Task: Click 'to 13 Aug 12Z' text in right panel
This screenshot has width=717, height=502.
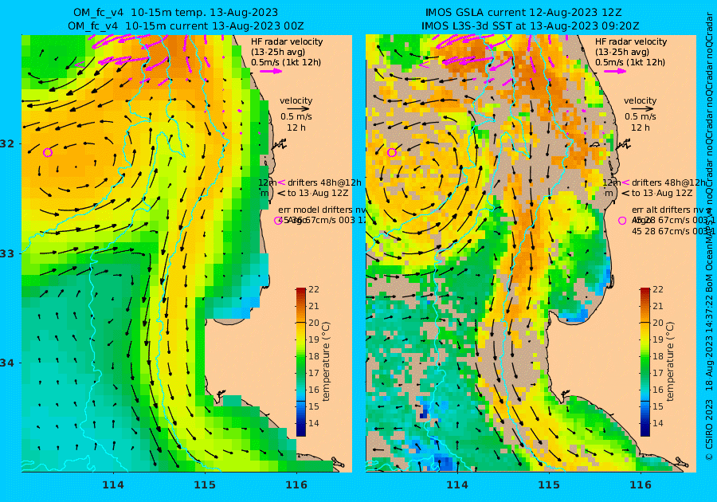Action: pyautogui.click(x=661, y=193)
